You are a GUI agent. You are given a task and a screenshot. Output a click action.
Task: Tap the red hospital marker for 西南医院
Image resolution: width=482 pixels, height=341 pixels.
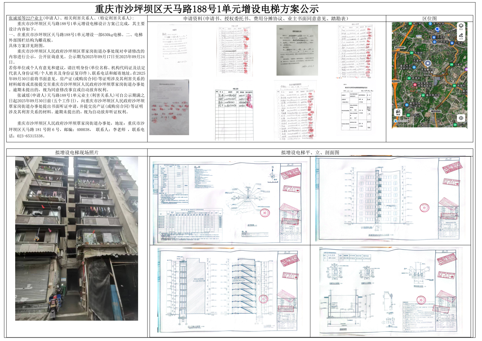click(x=415, y=85)
